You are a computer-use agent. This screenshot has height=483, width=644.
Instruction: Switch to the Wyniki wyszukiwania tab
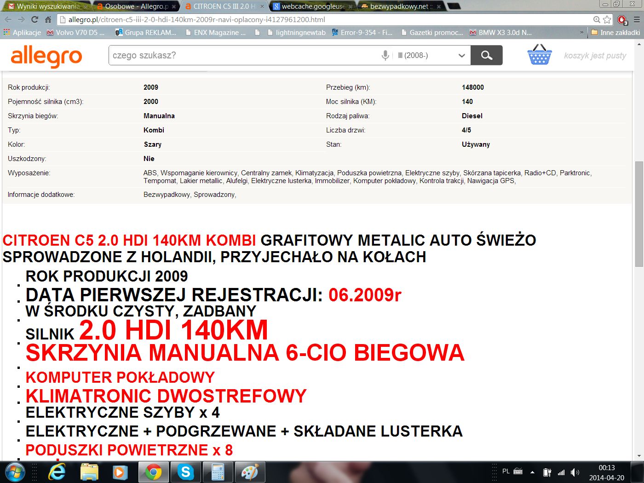45,6
